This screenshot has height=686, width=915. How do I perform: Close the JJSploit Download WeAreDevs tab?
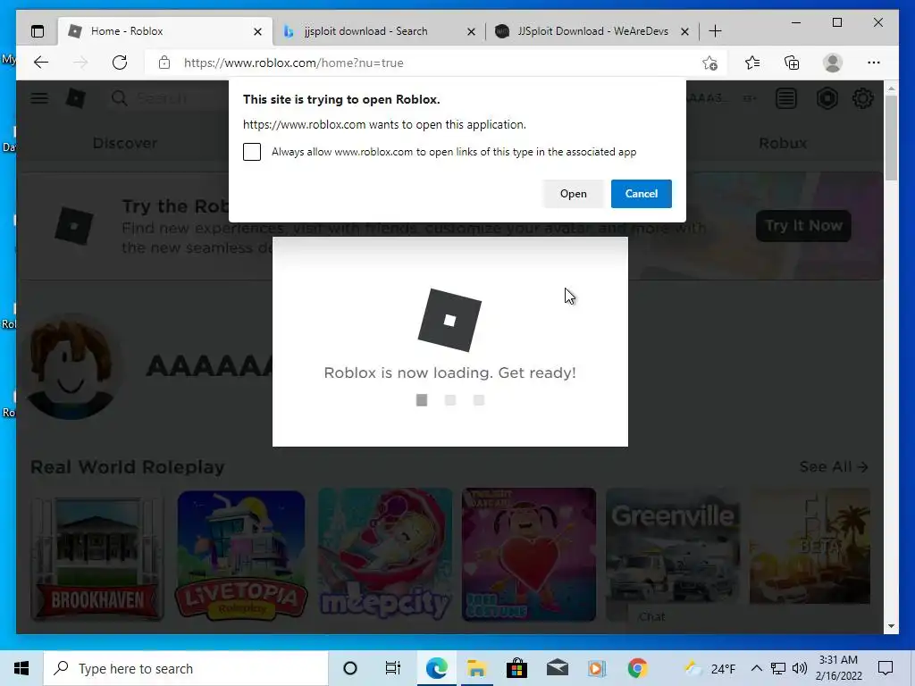[x=685, y=31]
